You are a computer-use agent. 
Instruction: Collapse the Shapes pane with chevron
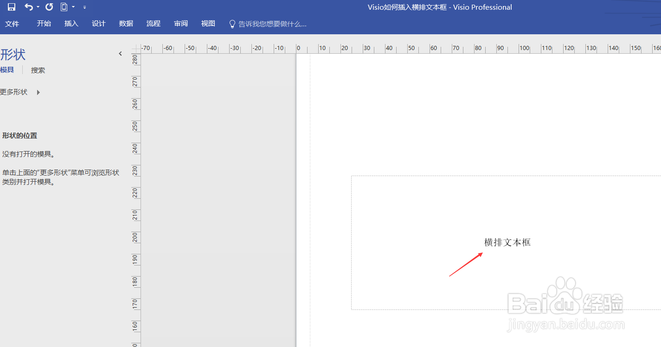tap(121, 54)
